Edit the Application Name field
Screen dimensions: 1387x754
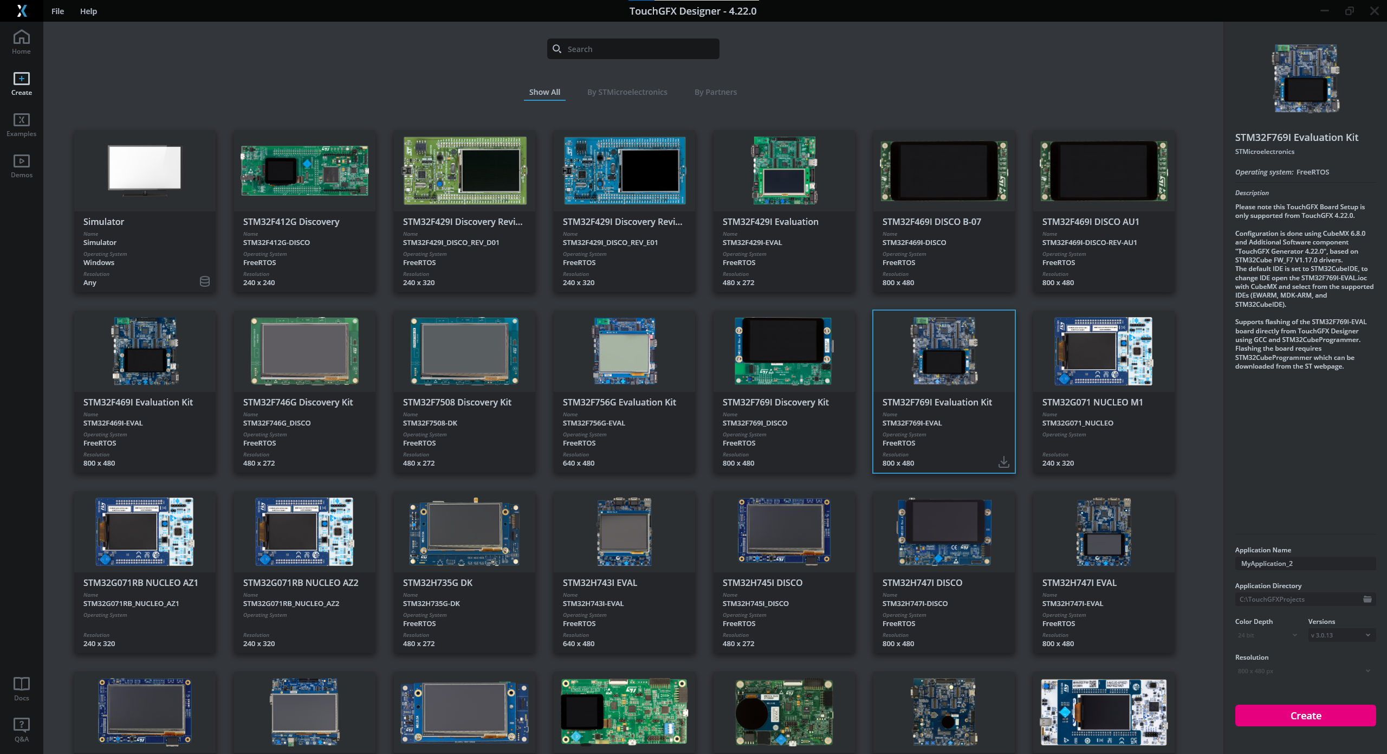[1306, 563]
